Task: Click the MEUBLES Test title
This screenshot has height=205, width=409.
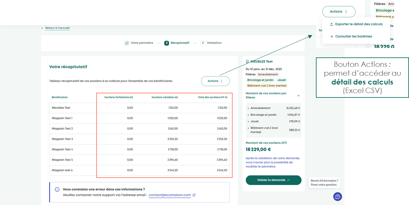Action: (x=262, y=61)
